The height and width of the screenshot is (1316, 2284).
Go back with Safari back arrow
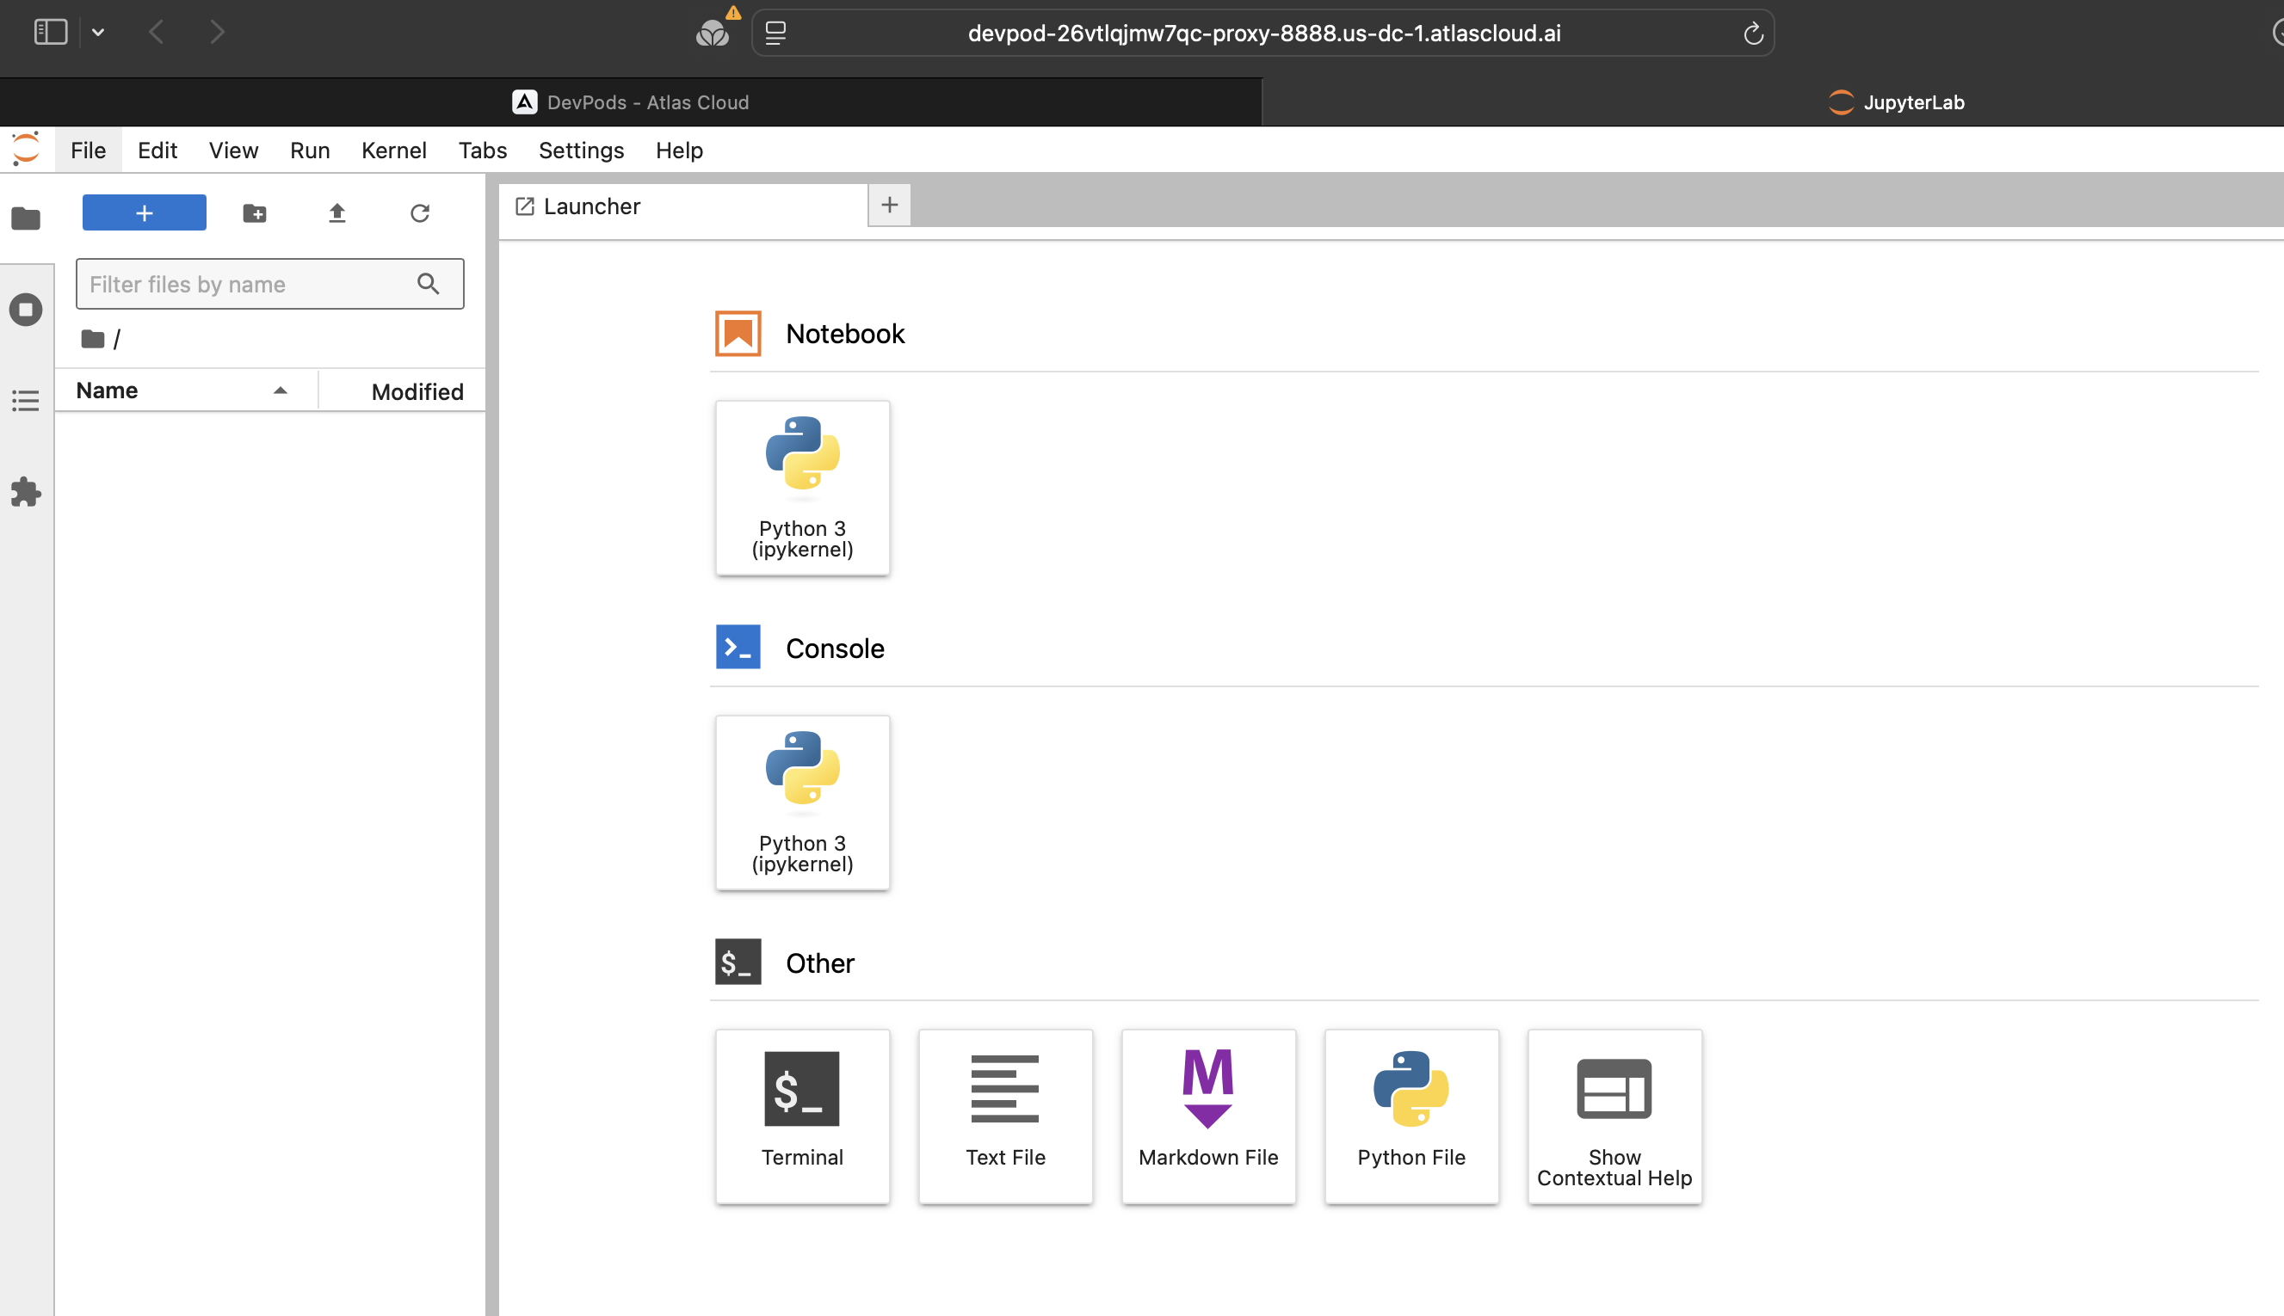(157, 33)
